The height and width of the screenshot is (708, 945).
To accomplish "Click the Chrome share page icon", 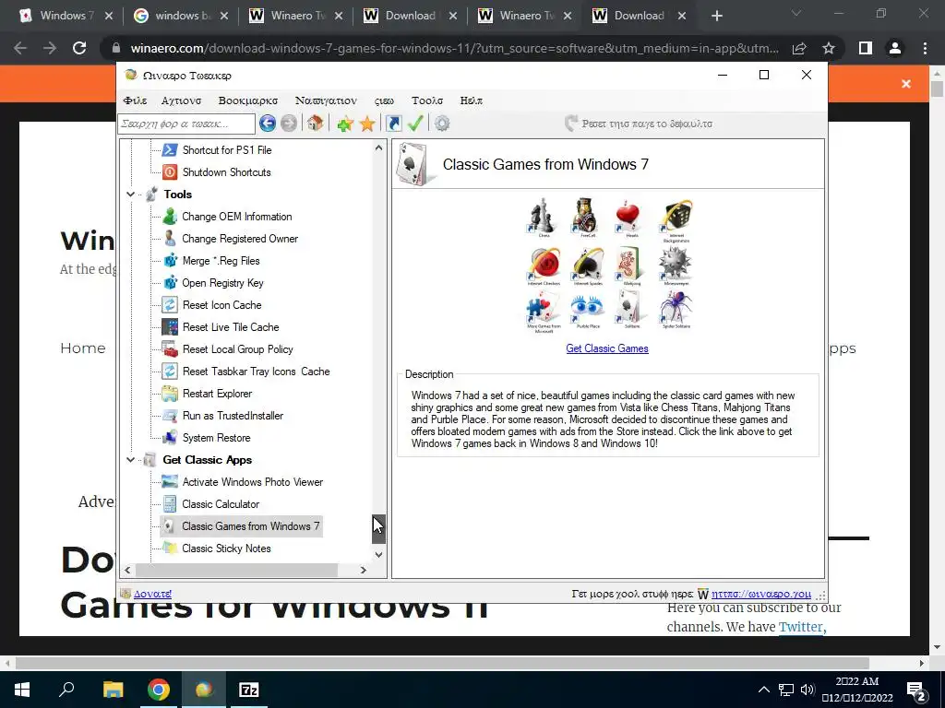I will pos(799,48).
